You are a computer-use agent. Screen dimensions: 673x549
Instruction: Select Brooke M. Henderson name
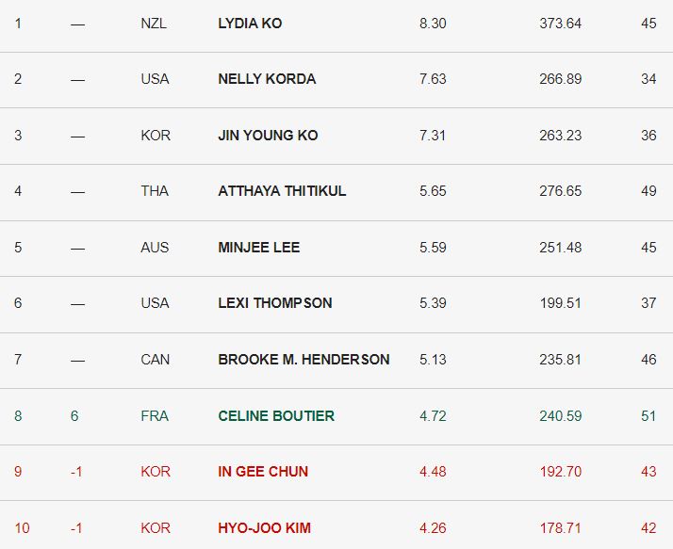click(304, 360)
